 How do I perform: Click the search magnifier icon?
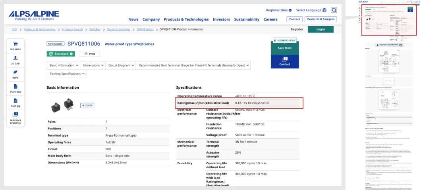[x=334, y=10]
